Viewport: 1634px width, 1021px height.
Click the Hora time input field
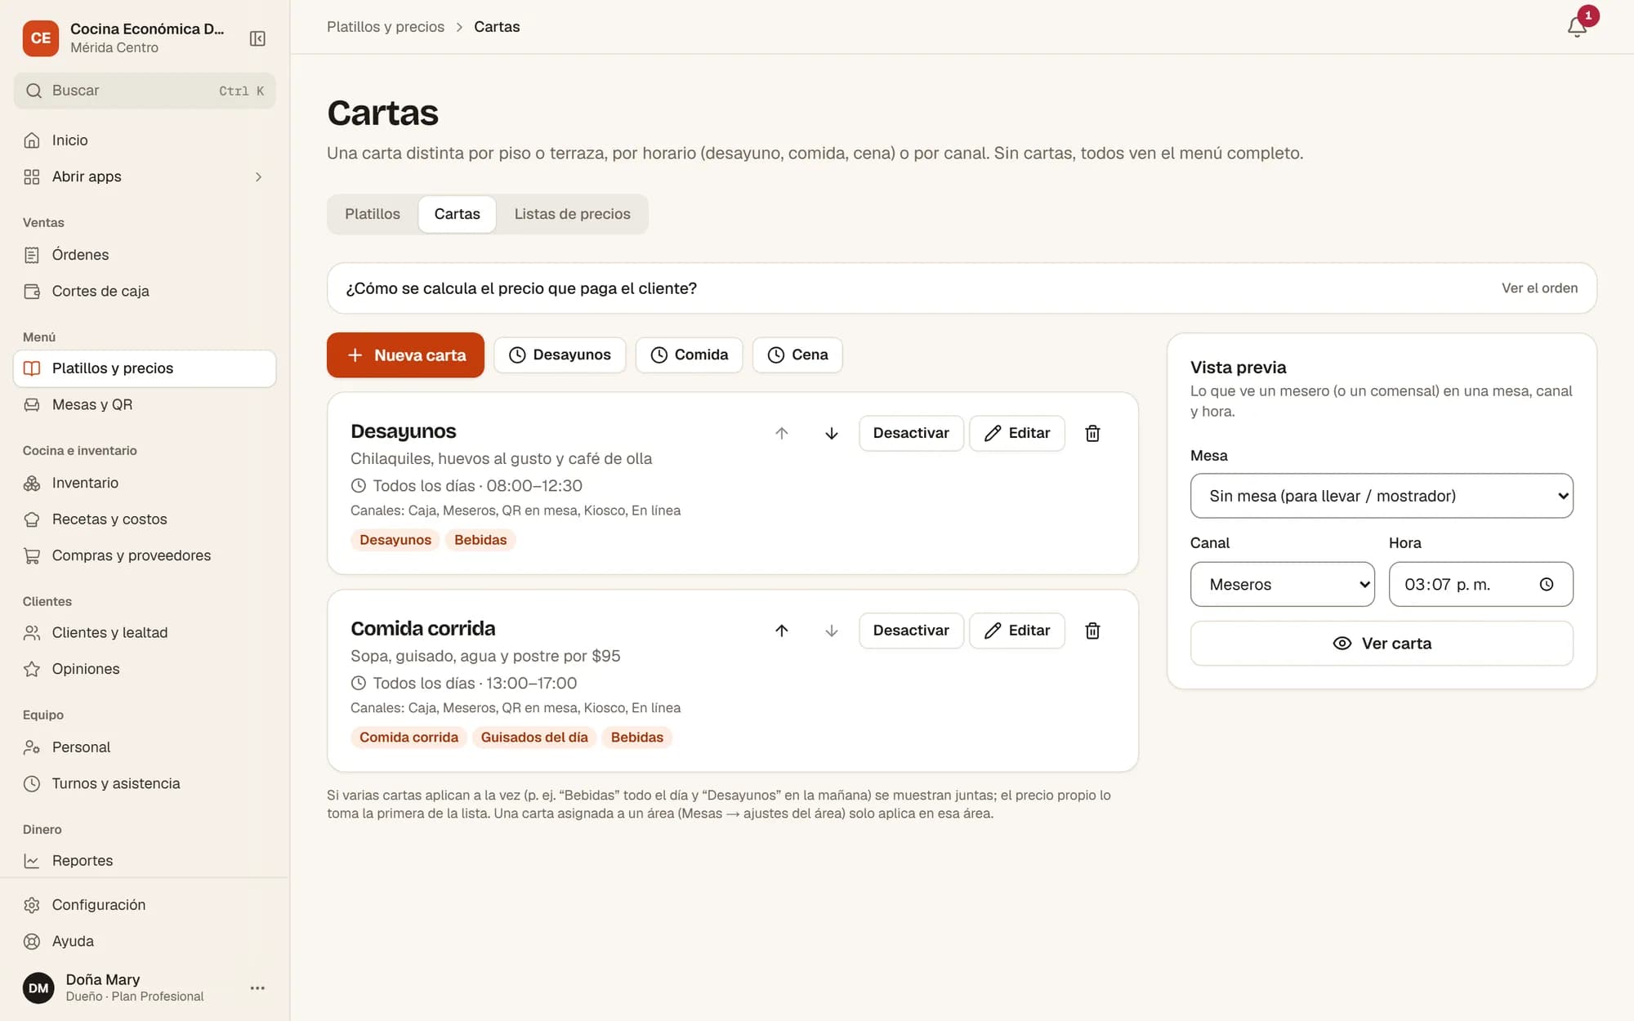(x=1480, y=584)
